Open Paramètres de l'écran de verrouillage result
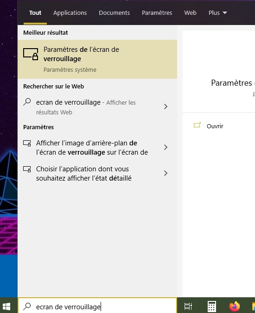 pyautogui.click(x=97, y=59)
